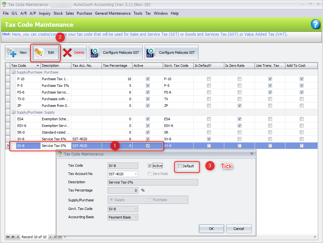323x243 pixels.
Task: Open the Tax menu
Action: 148,13
